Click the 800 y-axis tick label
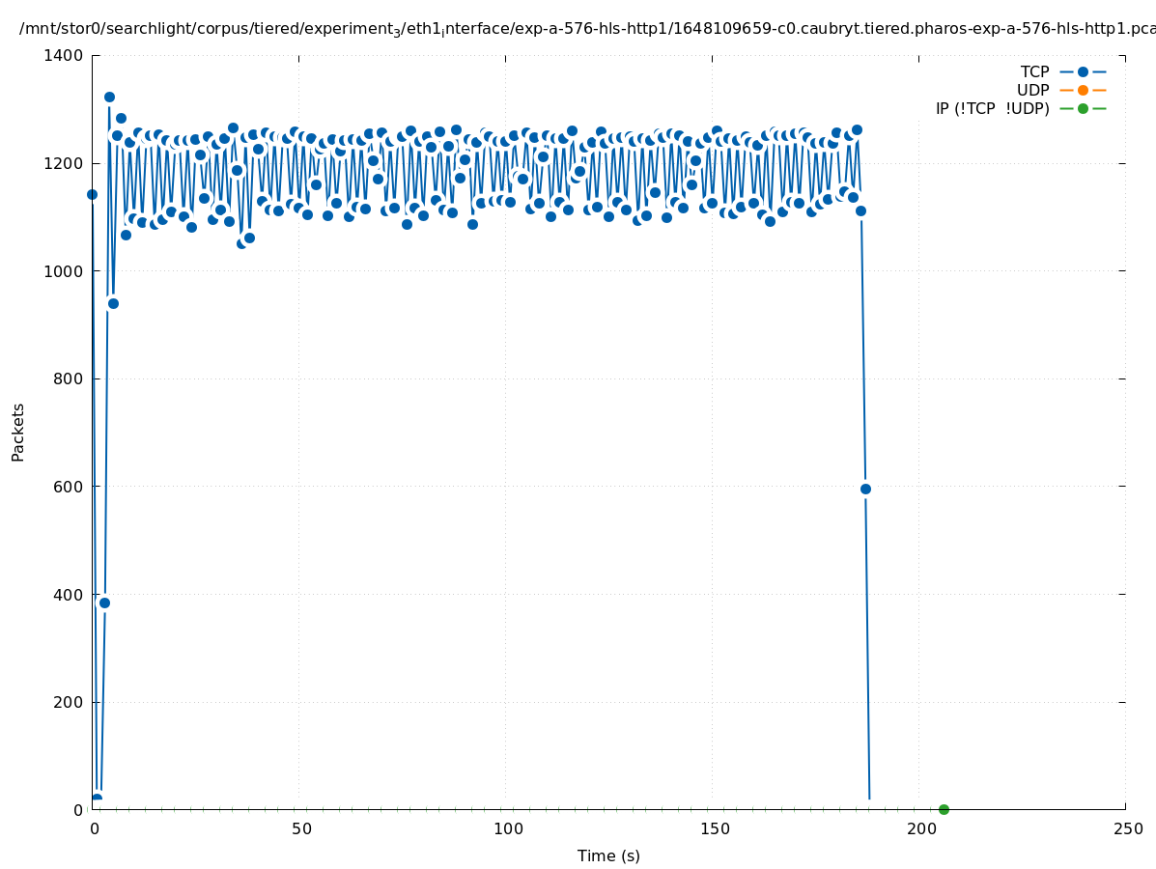This screenshot has width=1156, height=869. click(67, 379)
